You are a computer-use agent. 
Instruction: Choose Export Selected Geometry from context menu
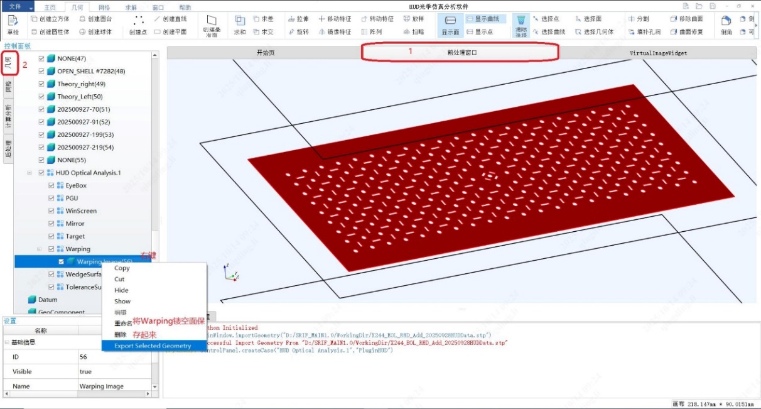[x=153, y=346]
